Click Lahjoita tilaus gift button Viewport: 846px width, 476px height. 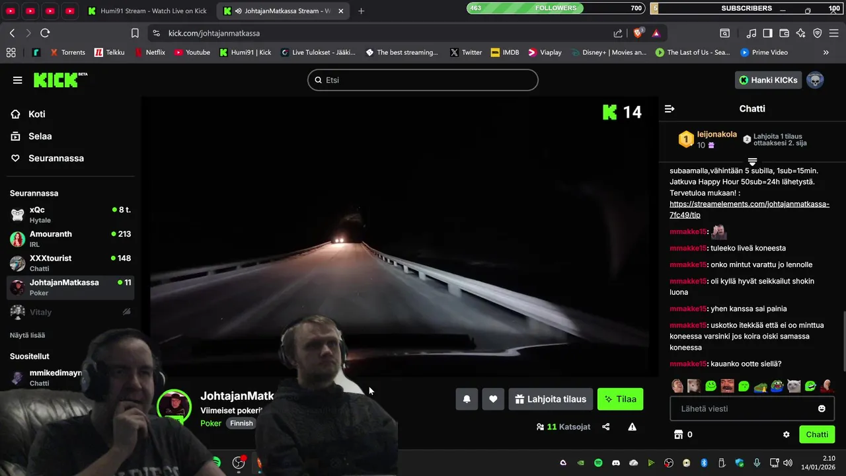[x=551, y=399]
